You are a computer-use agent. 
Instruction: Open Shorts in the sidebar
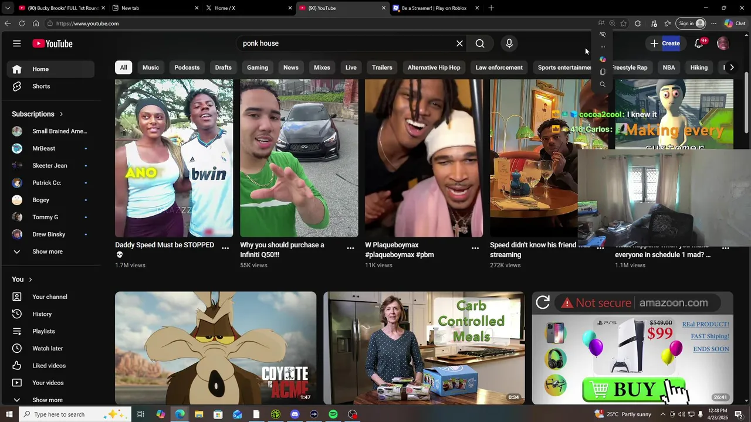[x=50, y=86]
